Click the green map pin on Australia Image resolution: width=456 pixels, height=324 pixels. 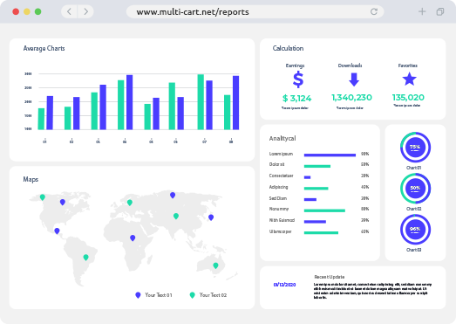pyautogui.click(x=215, y=265)
